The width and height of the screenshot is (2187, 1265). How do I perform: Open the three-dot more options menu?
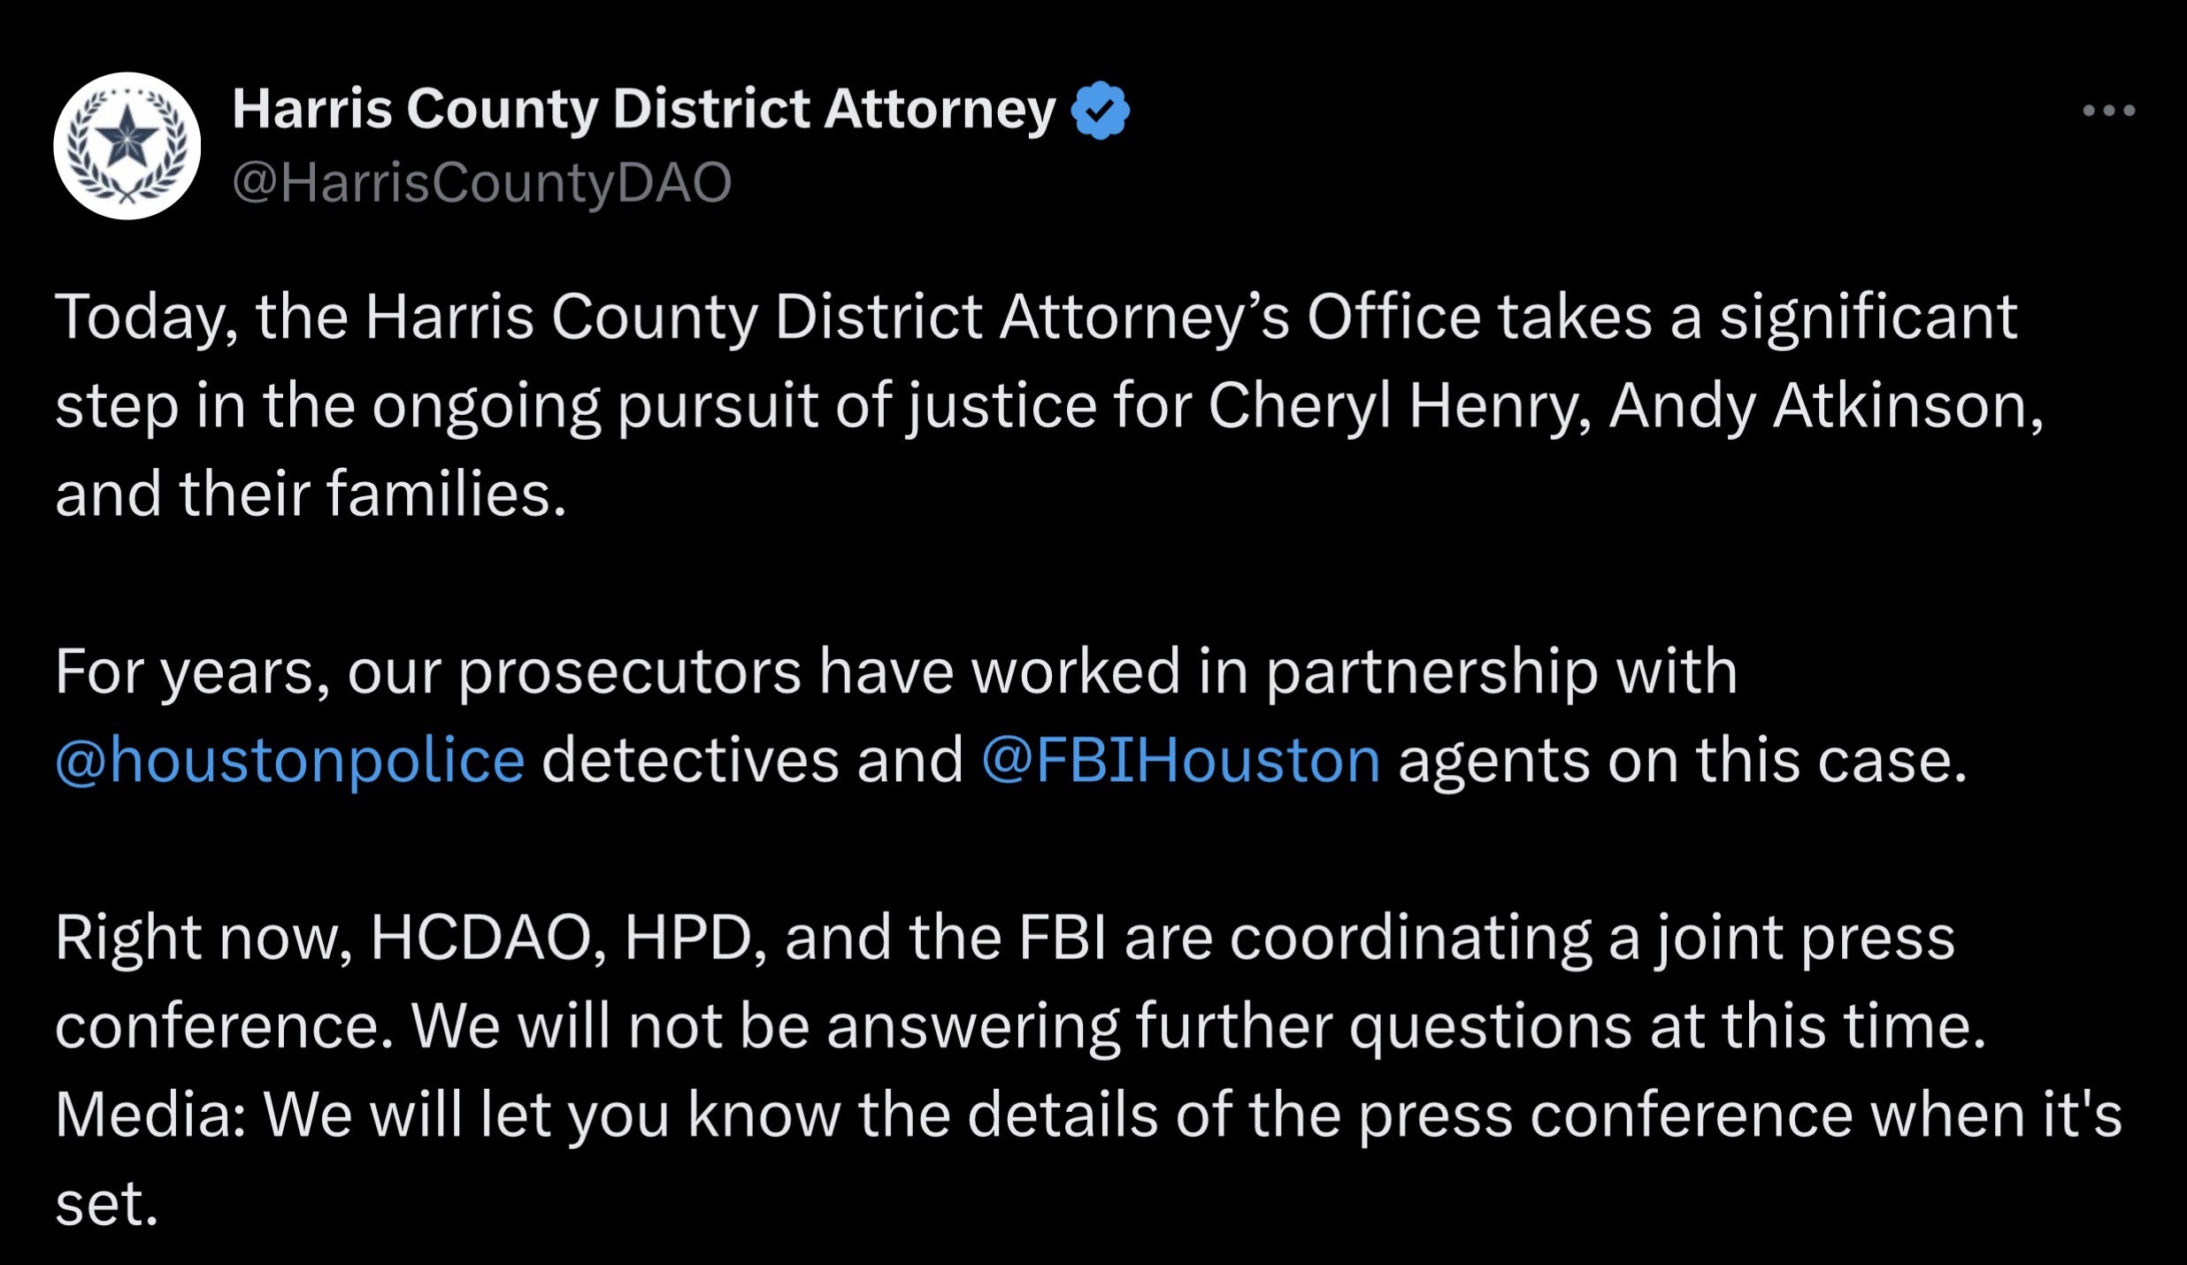click(2108, 111)
